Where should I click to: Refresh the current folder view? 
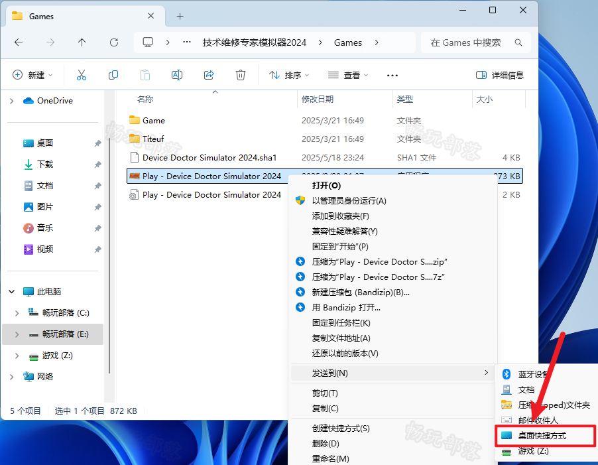tap(114, 42)
